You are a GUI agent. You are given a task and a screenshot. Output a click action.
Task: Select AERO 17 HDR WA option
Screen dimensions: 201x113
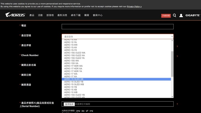(116, 66)
